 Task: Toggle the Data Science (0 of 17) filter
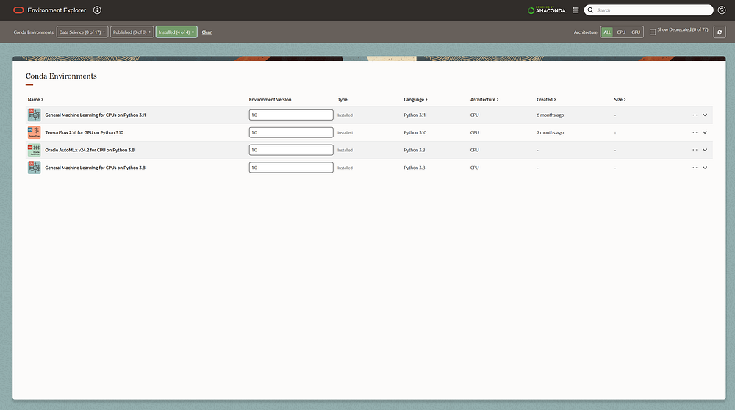click(x=82, y=32)
